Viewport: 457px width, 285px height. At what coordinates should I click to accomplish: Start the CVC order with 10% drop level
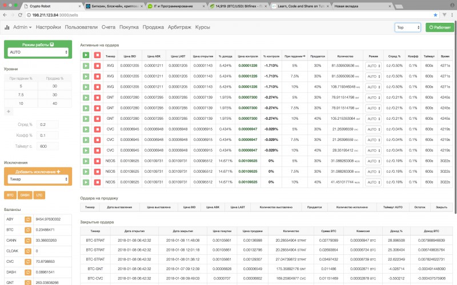click(86, 150)
